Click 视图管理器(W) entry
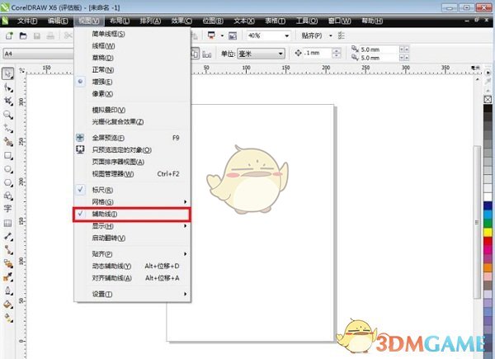The width and height of the screenshot is (495, 359). (132, 173)
